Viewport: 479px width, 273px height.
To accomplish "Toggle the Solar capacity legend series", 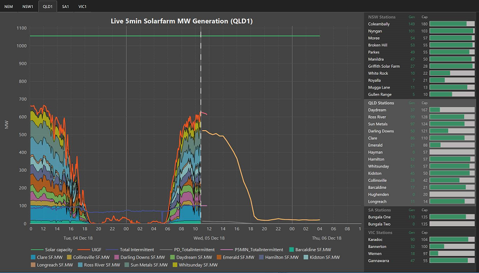I will click(54, 250).
